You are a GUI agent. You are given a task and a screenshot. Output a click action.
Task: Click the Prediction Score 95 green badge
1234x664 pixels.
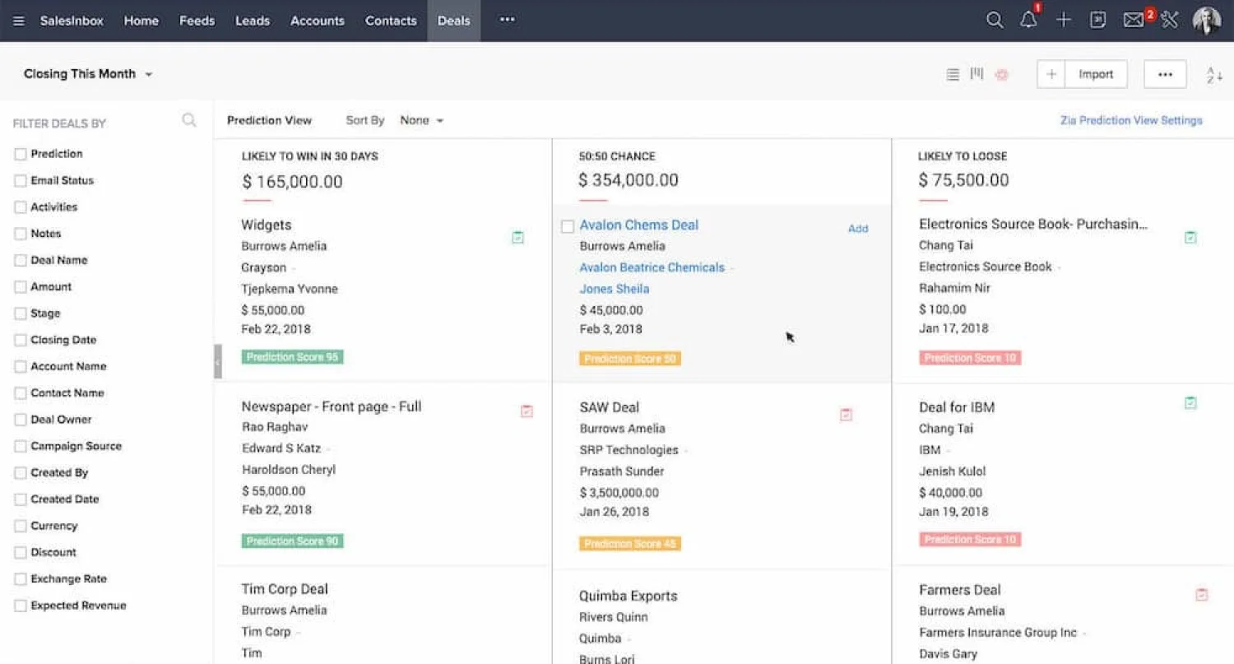292,357
